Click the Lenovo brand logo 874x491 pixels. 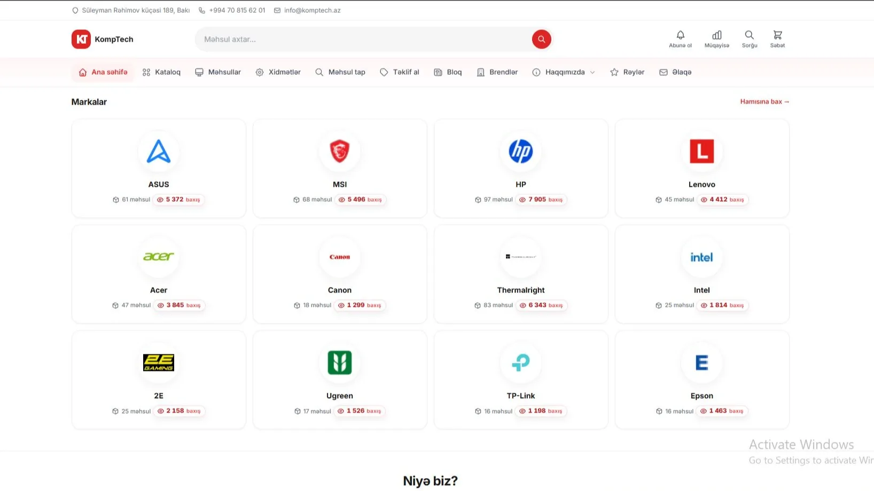point(701,151)
